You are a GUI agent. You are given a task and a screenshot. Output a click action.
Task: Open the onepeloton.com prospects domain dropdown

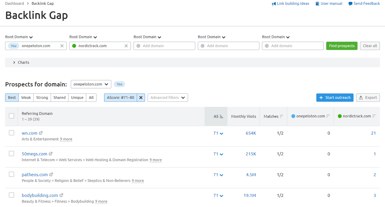(91, 84)
